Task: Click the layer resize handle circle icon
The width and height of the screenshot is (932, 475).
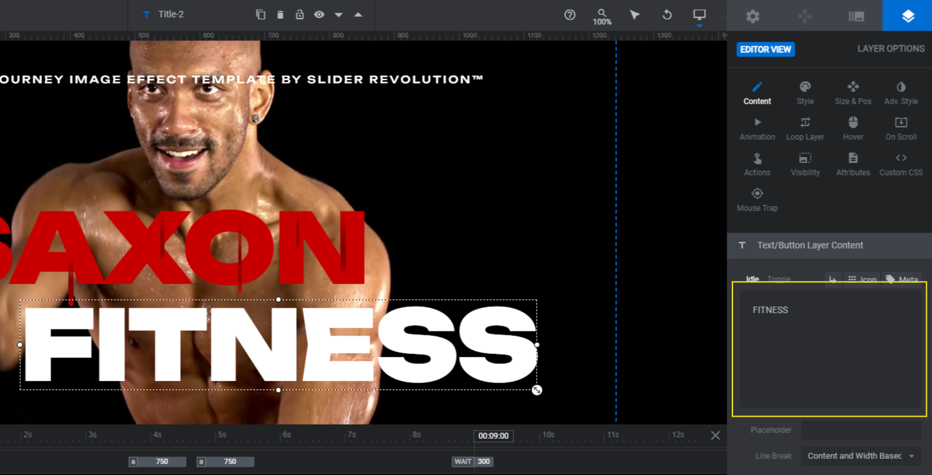Action: click(537, 390)
